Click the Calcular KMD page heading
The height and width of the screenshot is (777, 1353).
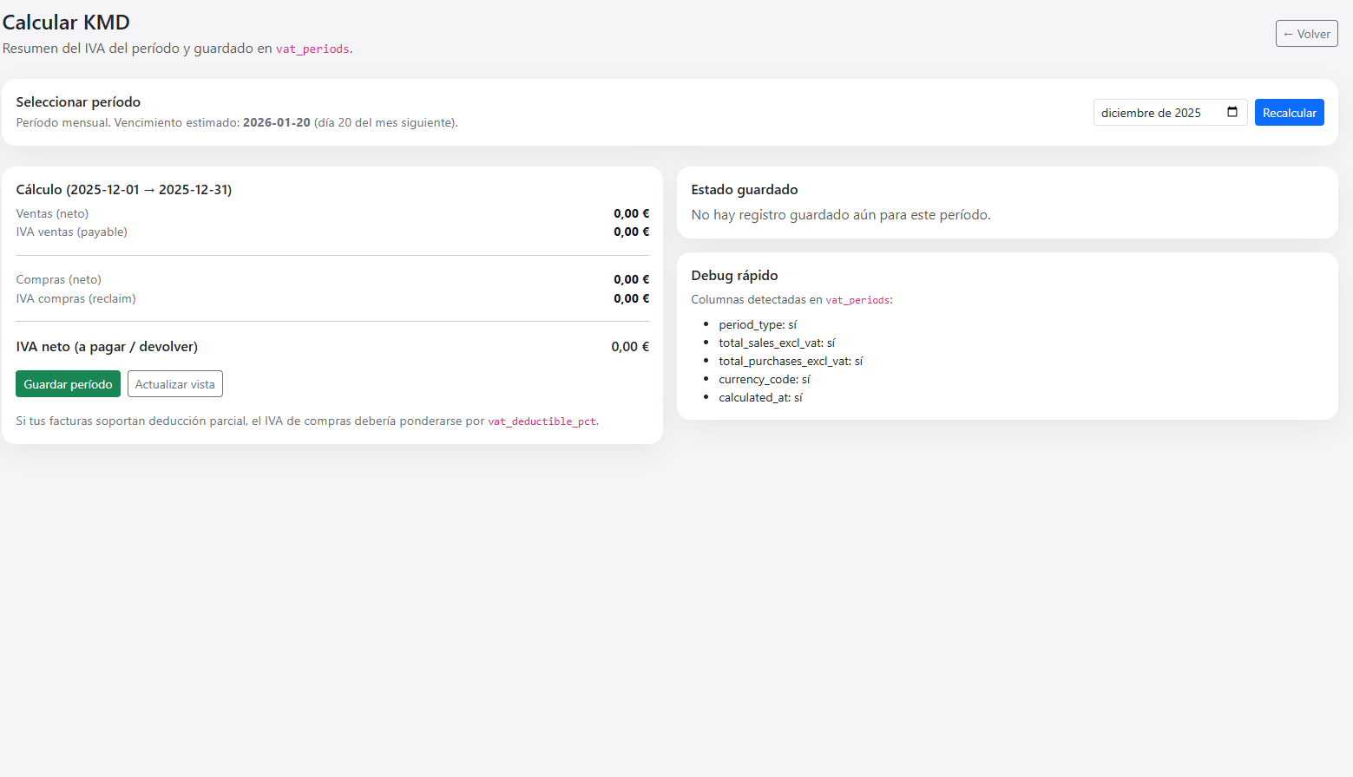point(66,23)
